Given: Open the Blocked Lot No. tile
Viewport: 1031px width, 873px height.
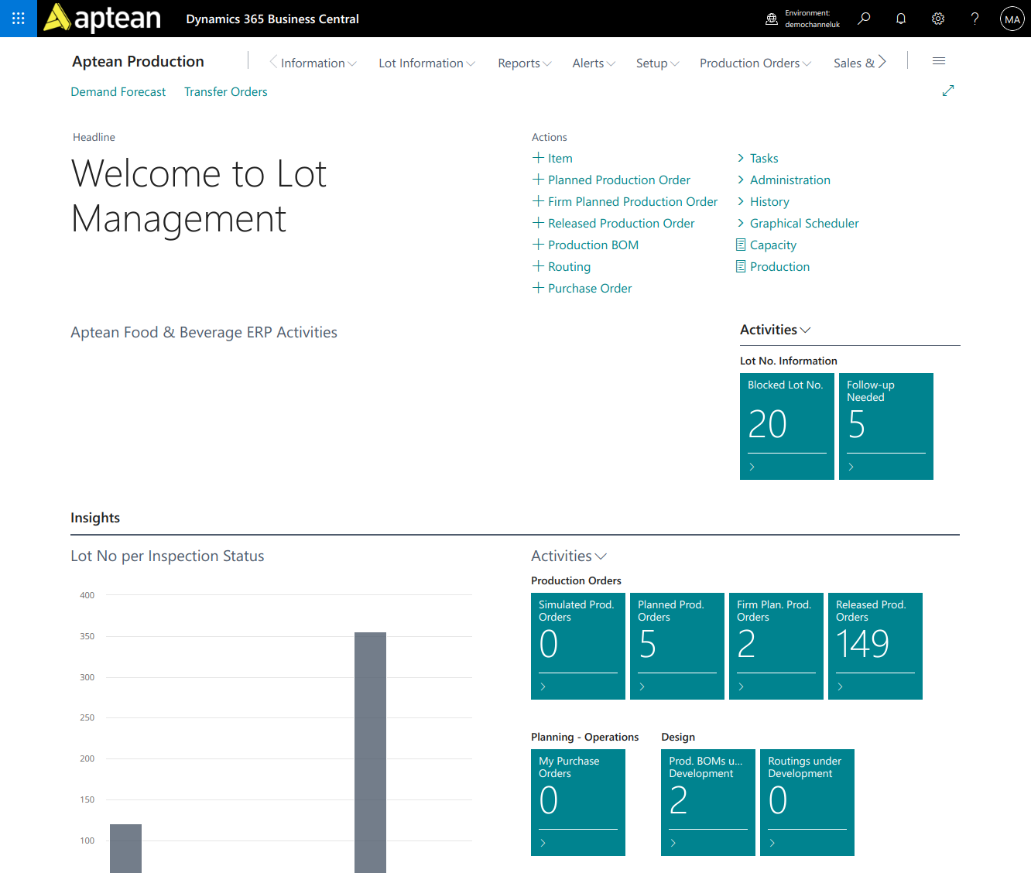Looking at the screenshot, I should coord(787,426).
